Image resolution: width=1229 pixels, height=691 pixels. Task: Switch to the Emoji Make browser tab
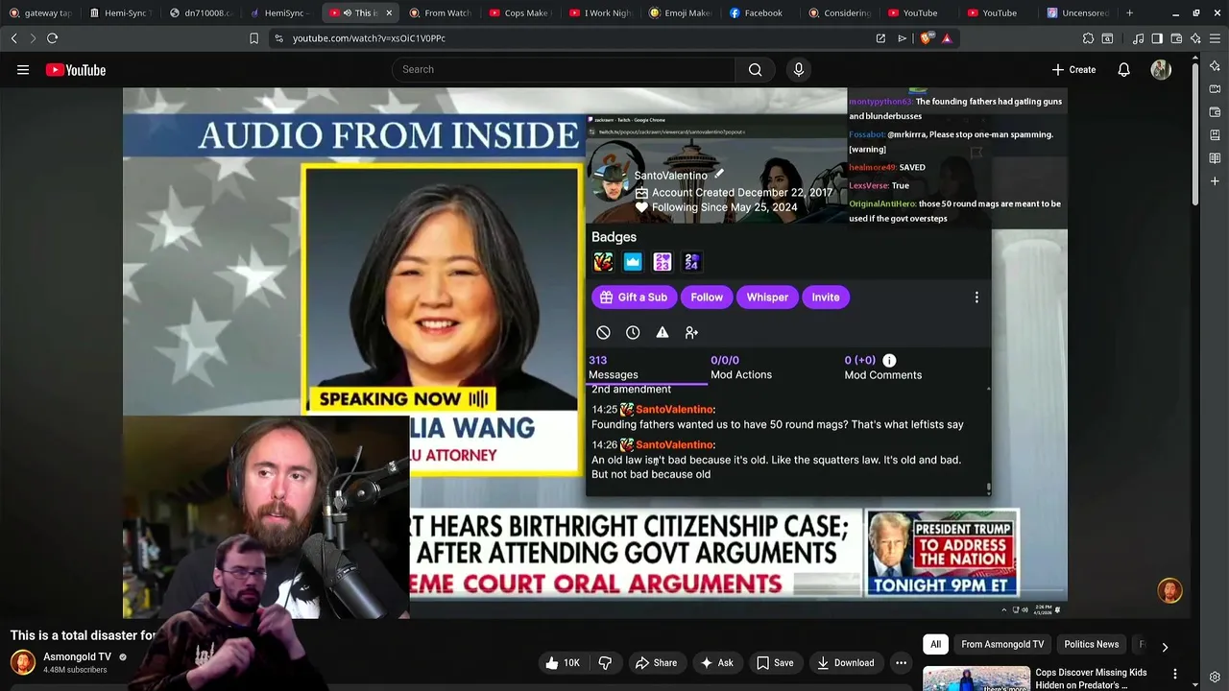pyautogui.click(x=680, y=12)
